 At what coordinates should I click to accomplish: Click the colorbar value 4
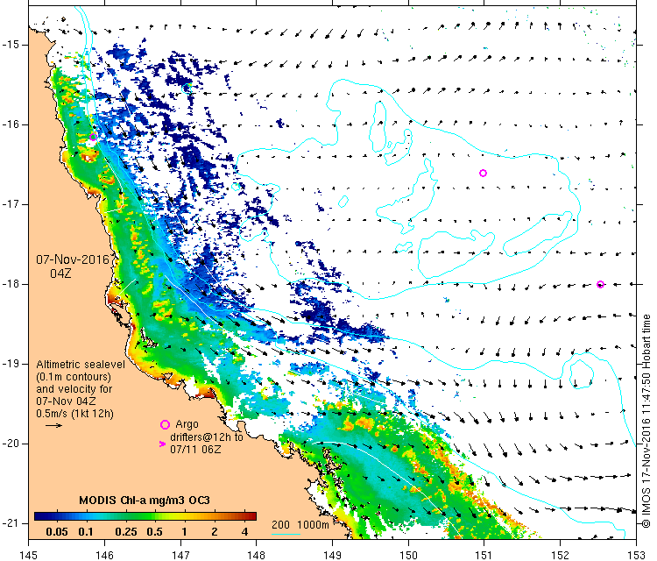point(244,532)
